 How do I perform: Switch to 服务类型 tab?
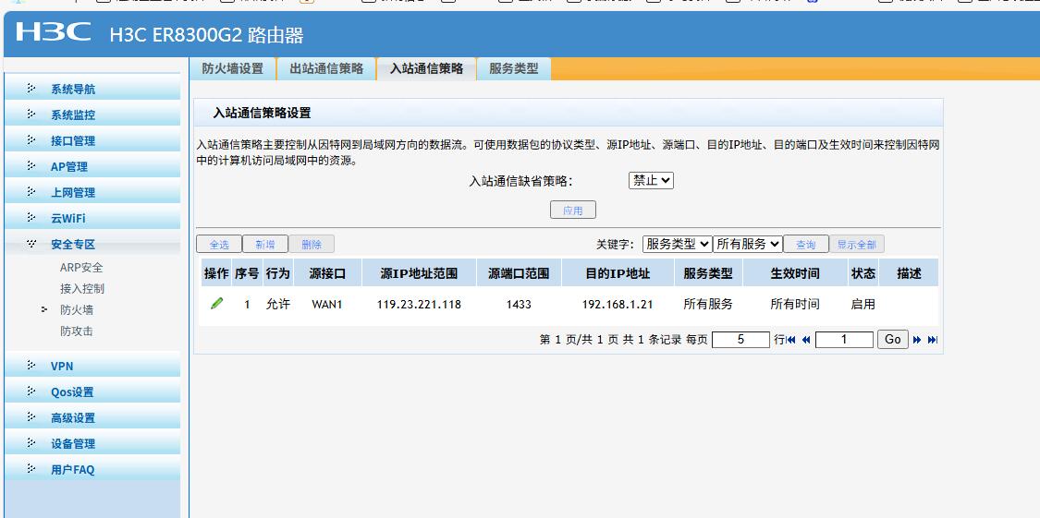pos(514,69)
